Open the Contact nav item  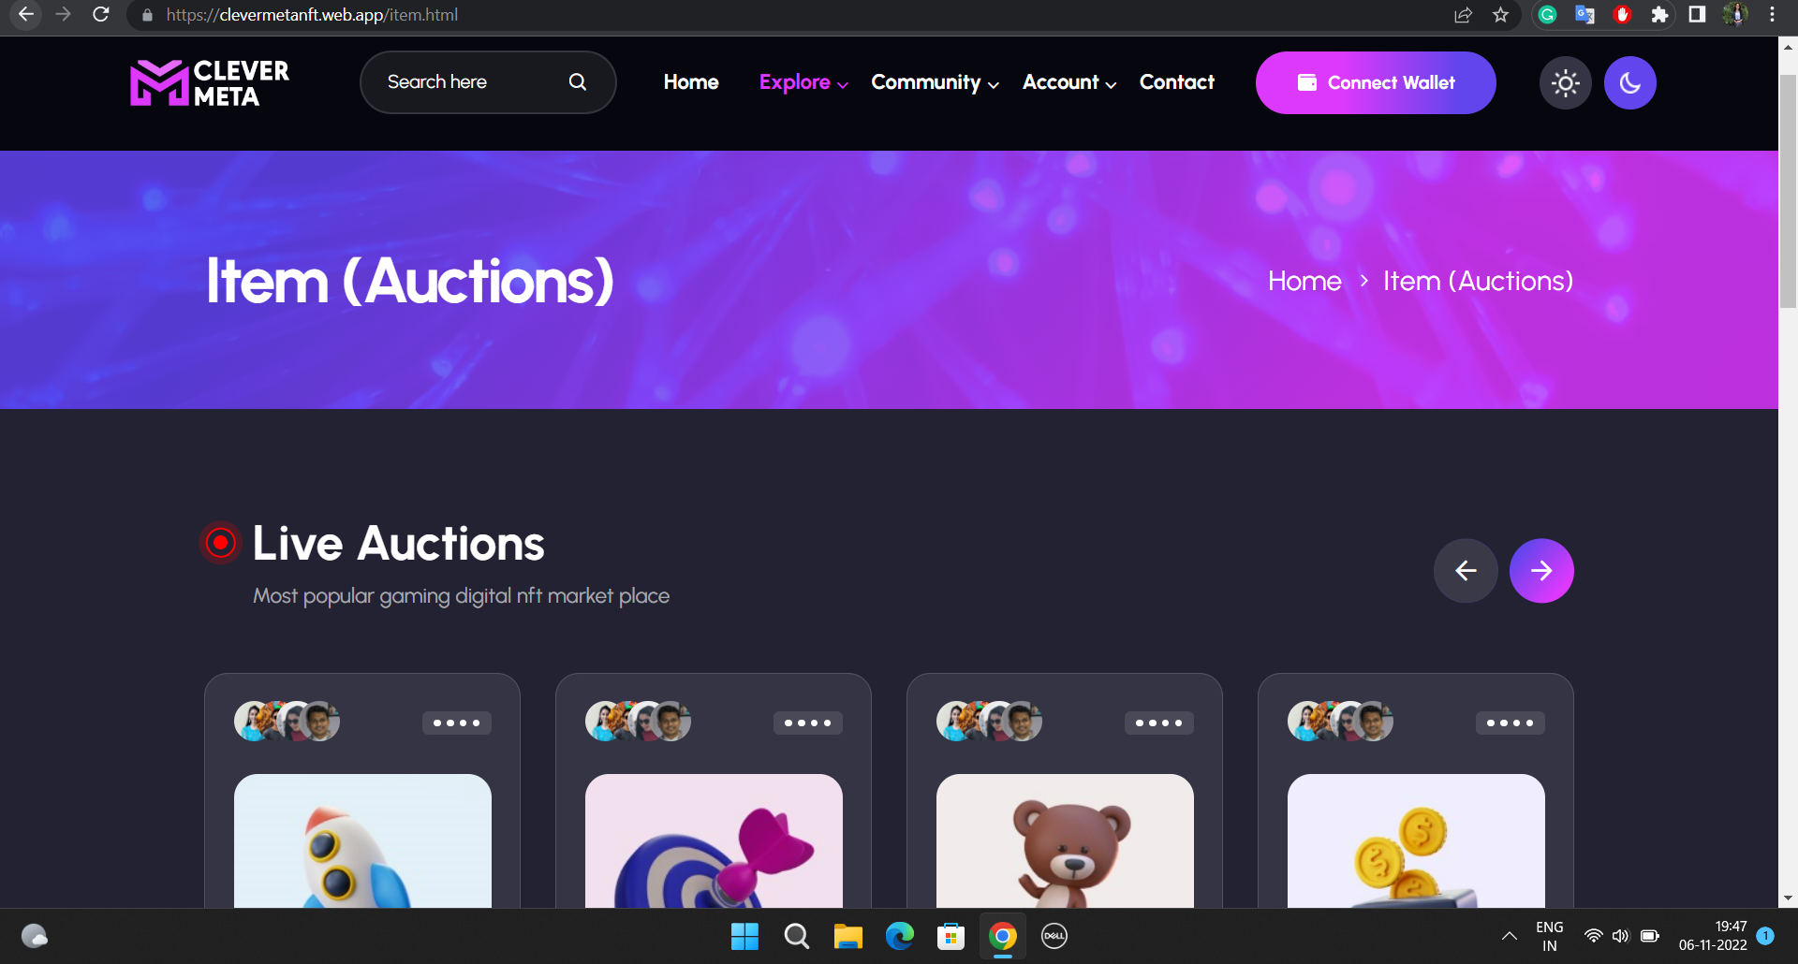pos(1176,82)
